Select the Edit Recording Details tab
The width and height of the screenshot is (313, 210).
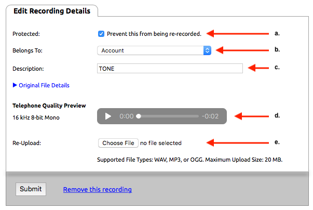[51, 11]
